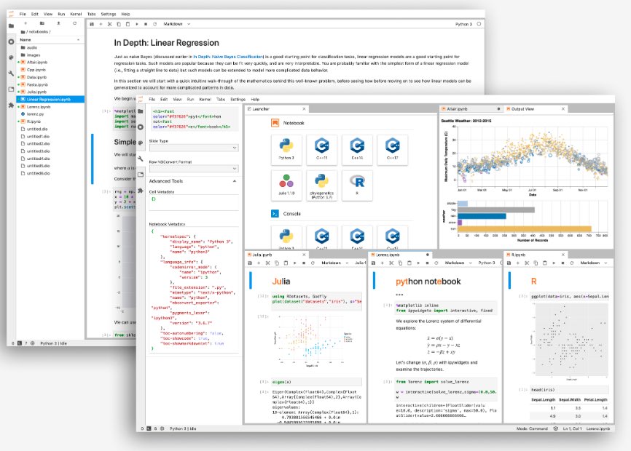Stop kernel in Linear Regression notebook toolbar

click(x=146, y=24)
